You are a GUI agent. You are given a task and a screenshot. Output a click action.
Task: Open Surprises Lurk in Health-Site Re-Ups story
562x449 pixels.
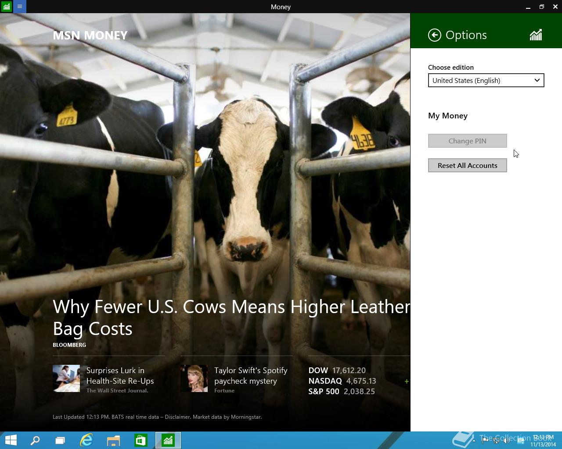[x=120, y=376]
